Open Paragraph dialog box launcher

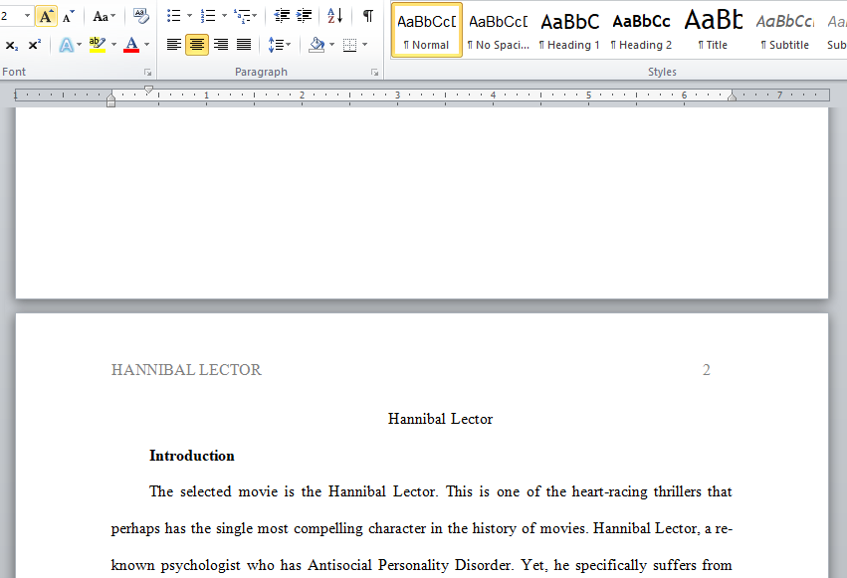375,73
